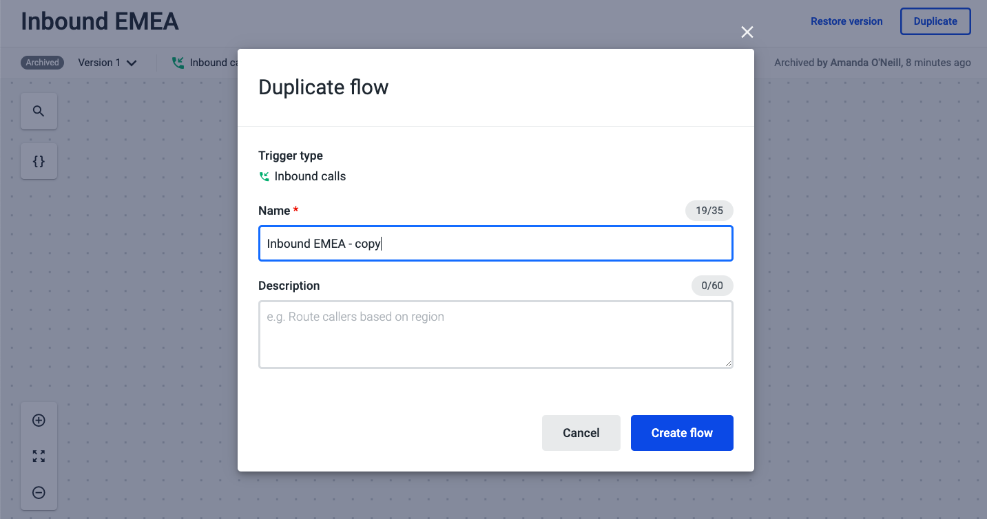Click the Duplicate flow dialog title
The image size is (987, 519).
point(323,87)
